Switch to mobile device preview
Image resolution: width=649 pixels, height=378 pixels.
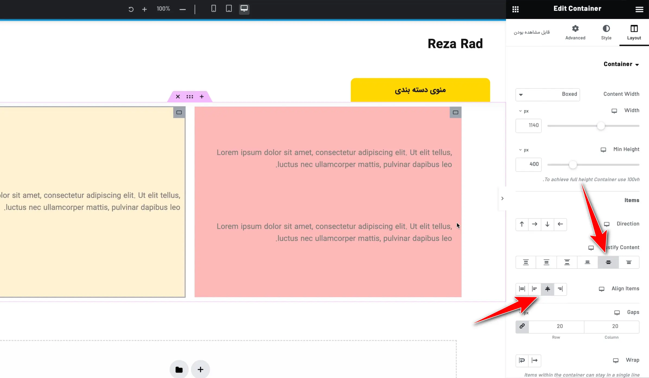[x=213, y=9]
